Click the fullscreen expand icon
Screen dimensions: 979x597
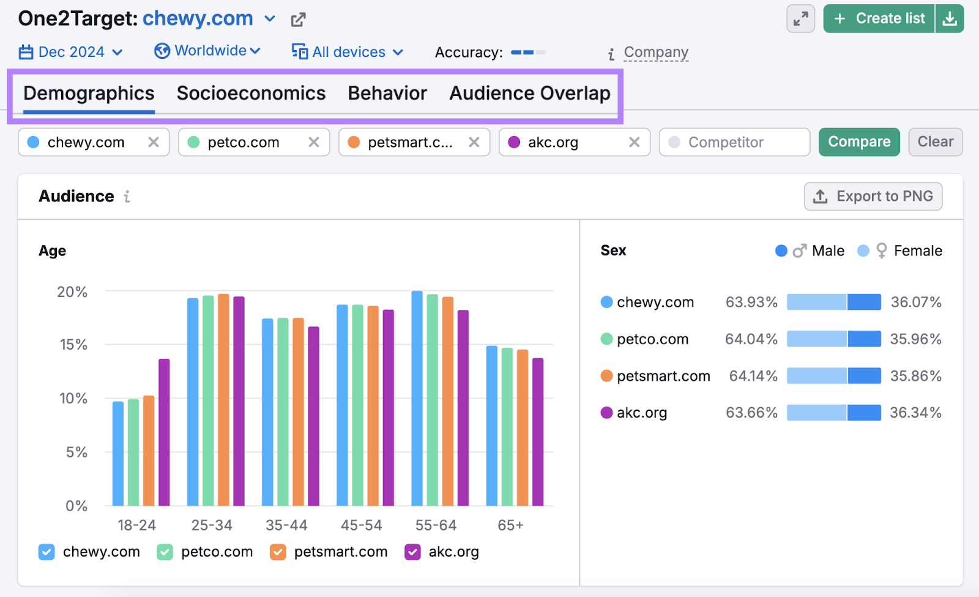coord(800,19)
